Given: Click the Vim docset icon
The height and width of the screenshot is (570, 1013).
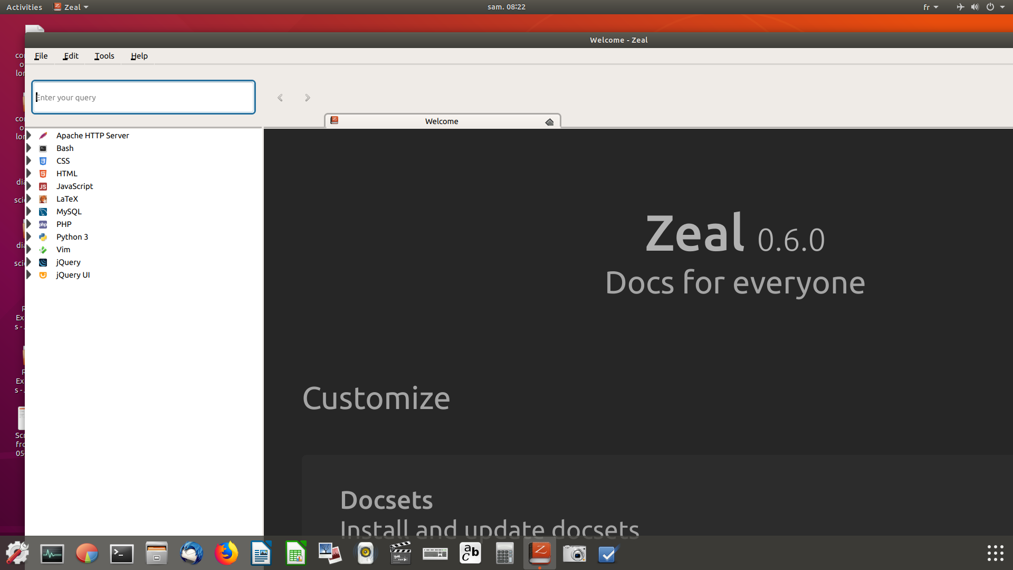Looking at the screenshot, I should tap(43, 250).
